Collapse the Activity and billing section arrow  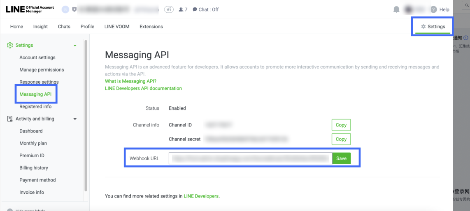tap(75, 119)
